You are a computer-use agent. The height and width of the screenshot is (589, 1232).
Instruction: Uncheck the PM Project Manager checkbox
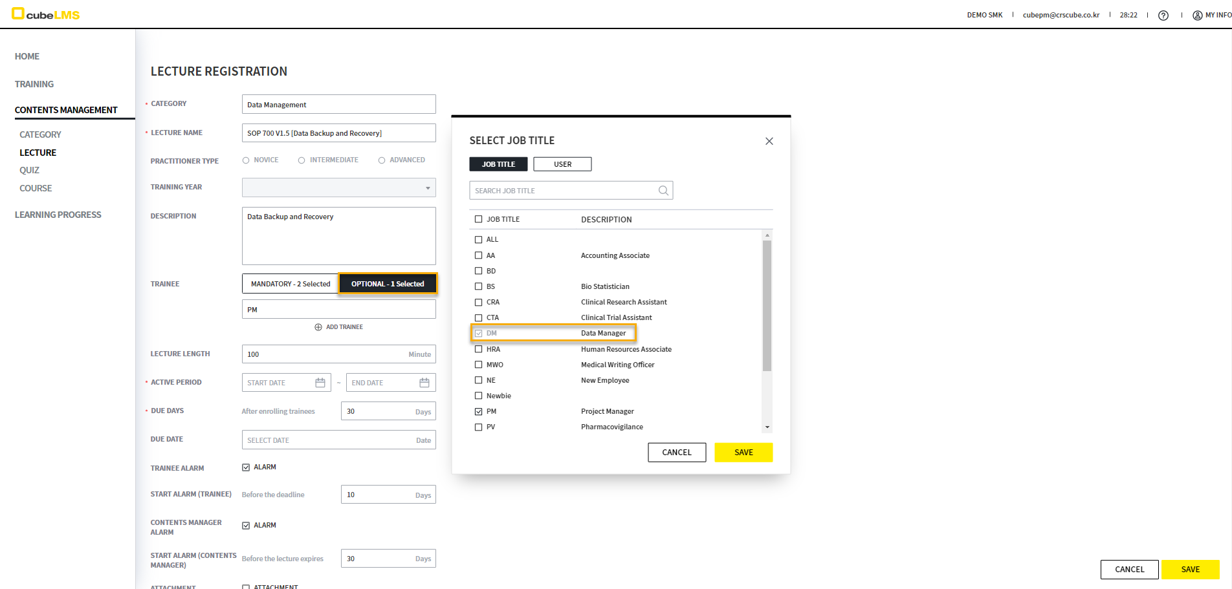[479, 411]
